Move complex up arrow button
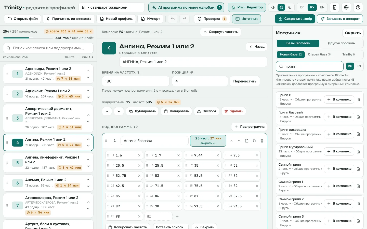The width and height of the screenshot is (367, 229). 107,111
